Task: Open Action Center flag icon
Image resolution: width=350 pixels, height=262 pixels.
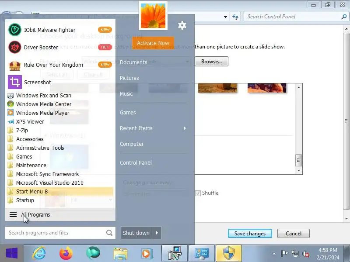Action: 284,254
